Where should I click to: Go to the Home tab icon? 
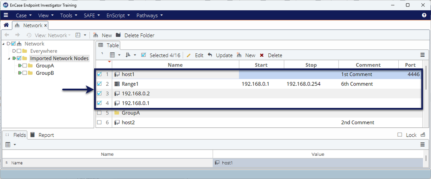tap(6, 25)
